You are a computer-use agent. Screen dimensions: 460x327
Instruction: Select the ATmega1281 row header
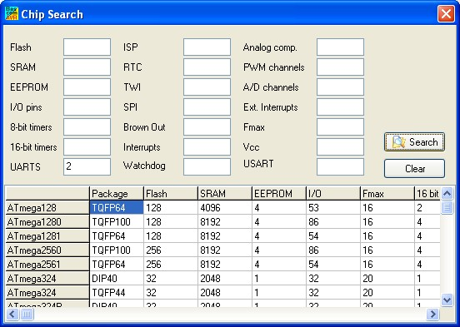coord(47,235)
